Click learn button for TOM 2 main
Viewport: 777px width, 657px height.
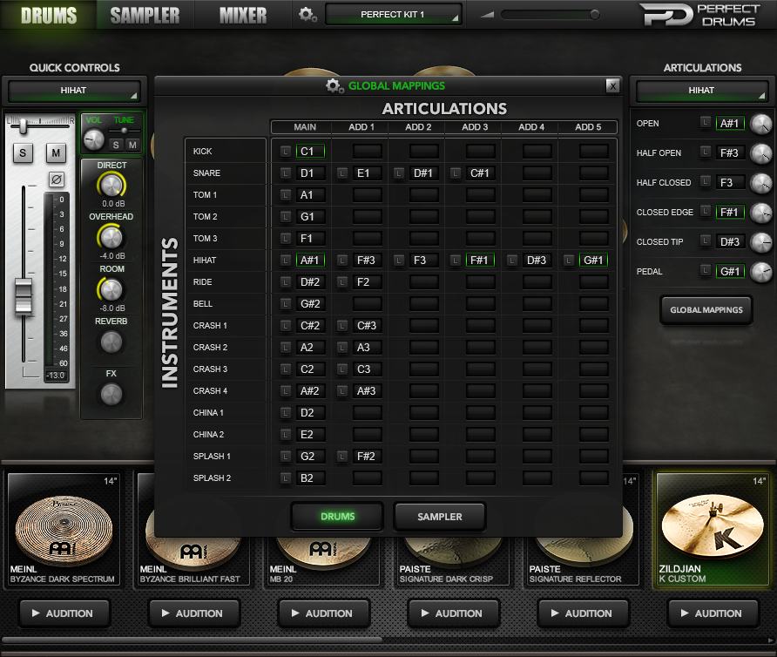point(286,217)
